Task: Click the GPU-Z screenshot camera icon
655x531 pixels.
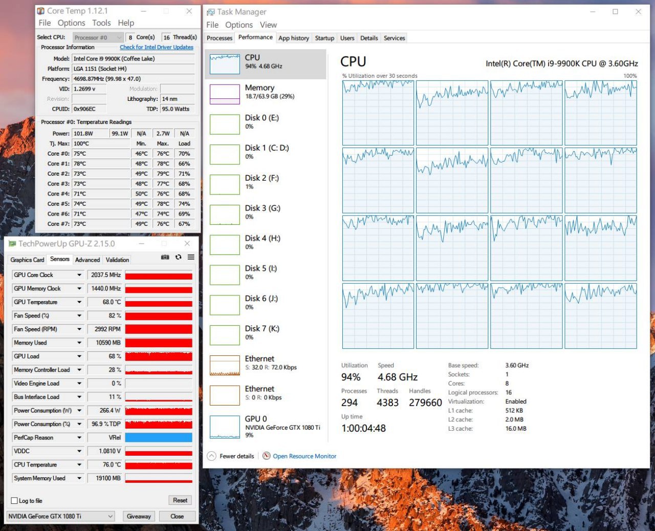Action: tap(165, 257)
